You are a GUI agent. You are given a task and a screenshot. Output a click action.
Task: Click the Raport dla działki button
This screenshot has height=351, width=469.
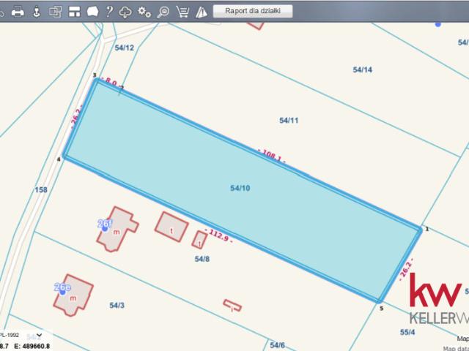coord(253,11)
